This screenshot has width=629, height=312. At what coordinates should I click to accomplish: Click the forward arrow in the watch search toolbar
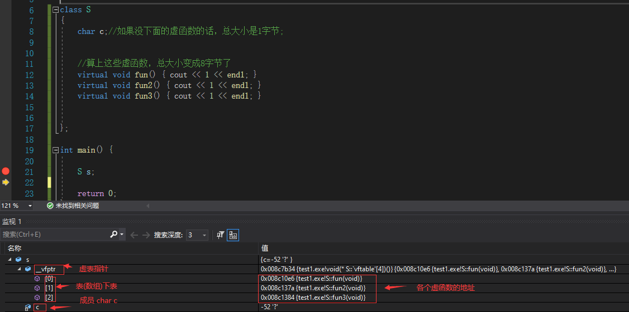coord(146,235)
